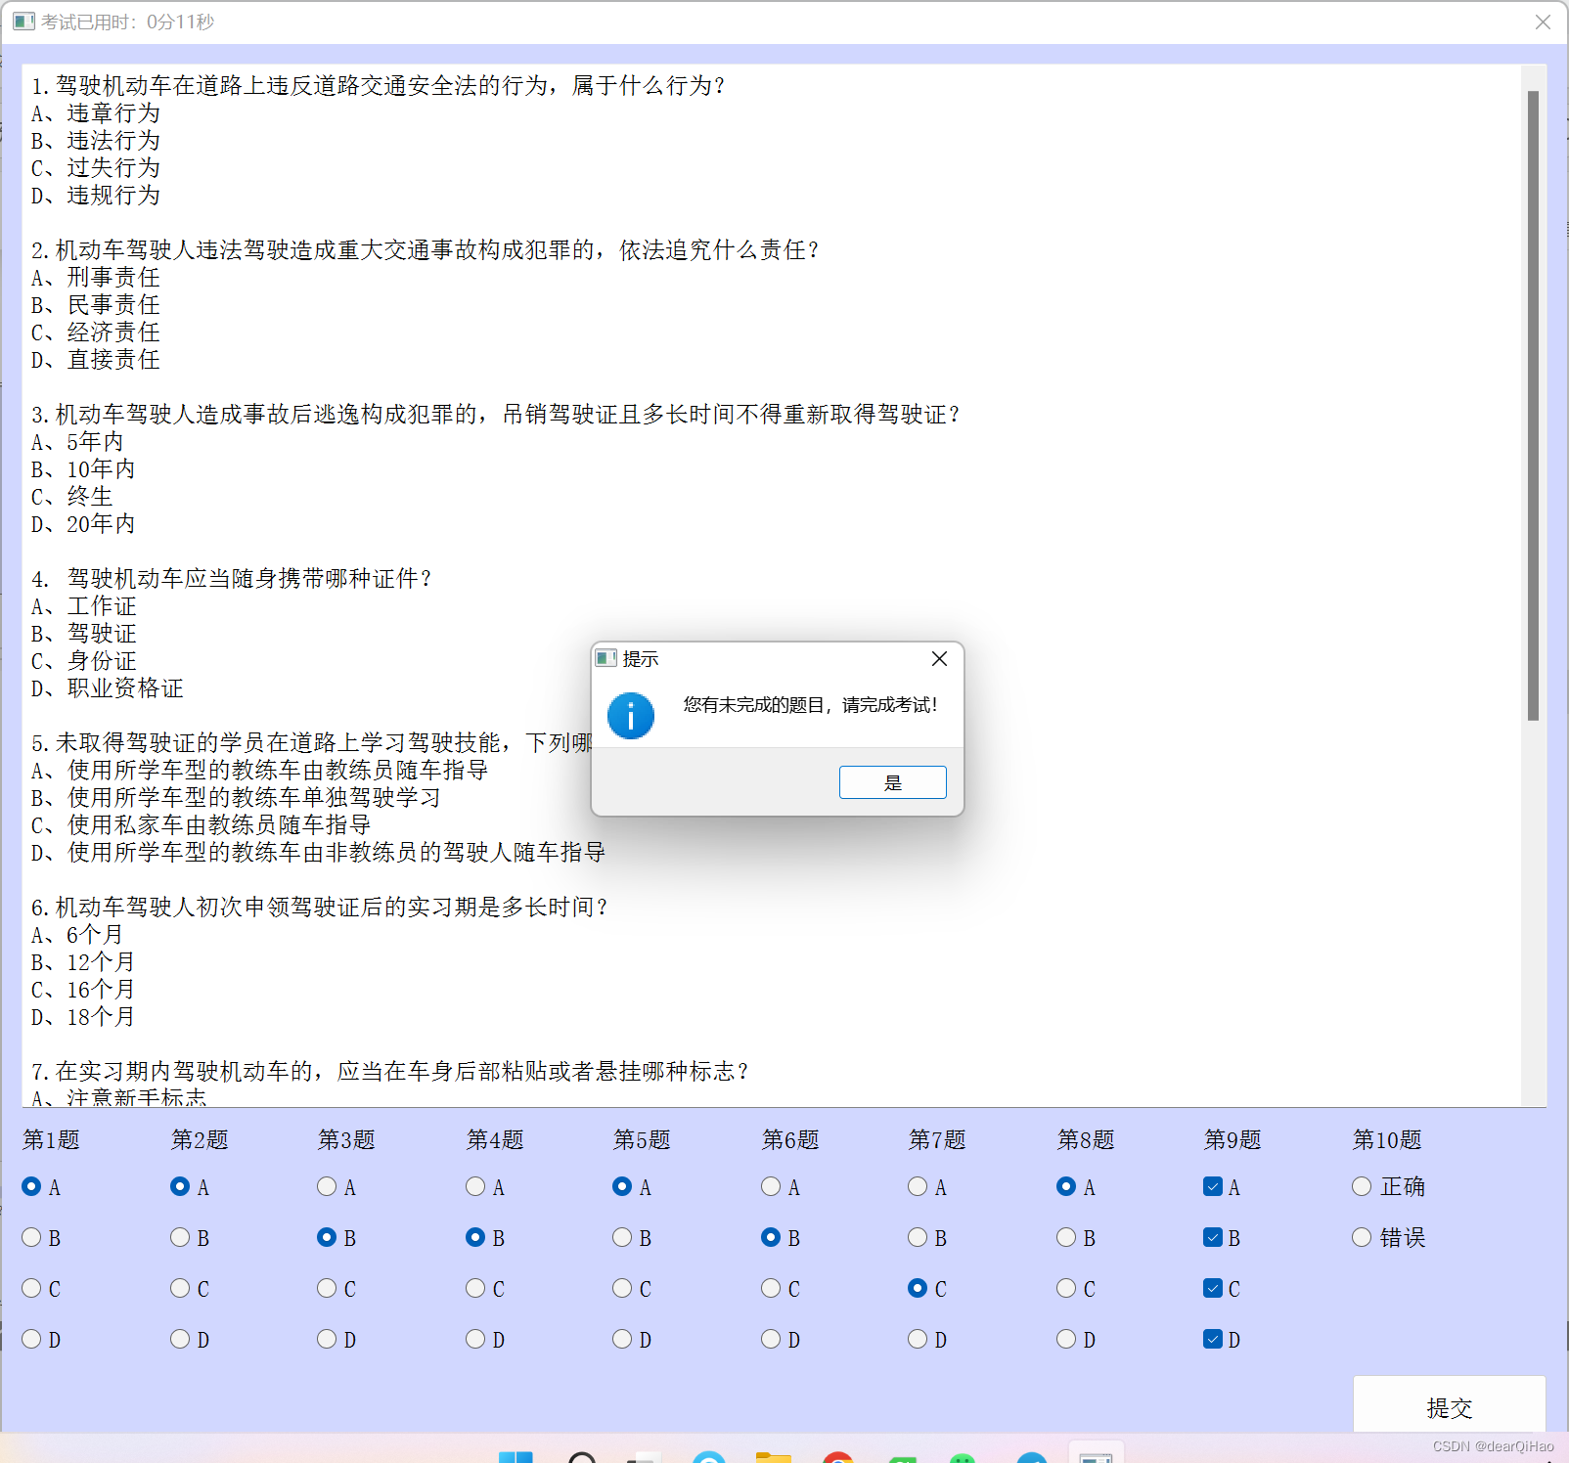Click the 第1题 column label
The height and width of the screenshot is (1463, 1569).
click(51, 1139)
